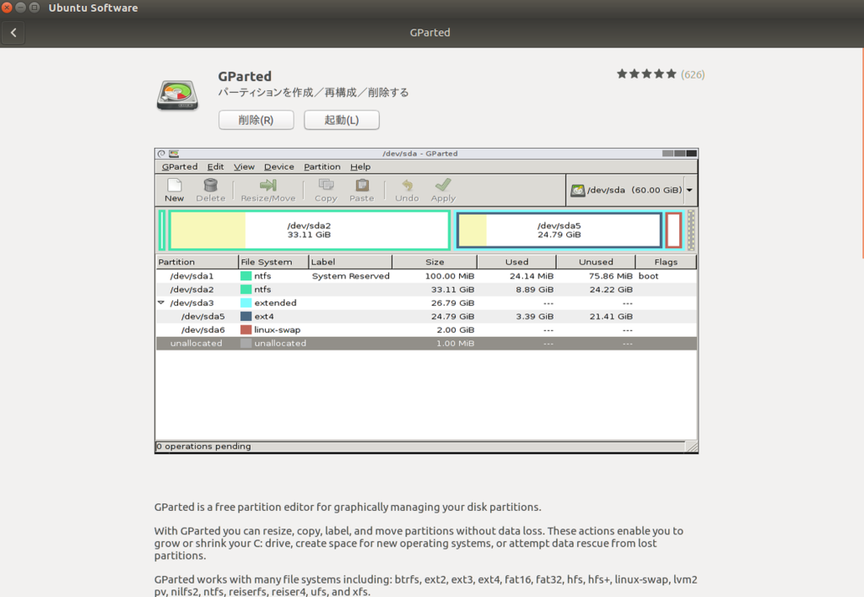Click the five-star rating
864x597 pixels.
click(646, 73)
